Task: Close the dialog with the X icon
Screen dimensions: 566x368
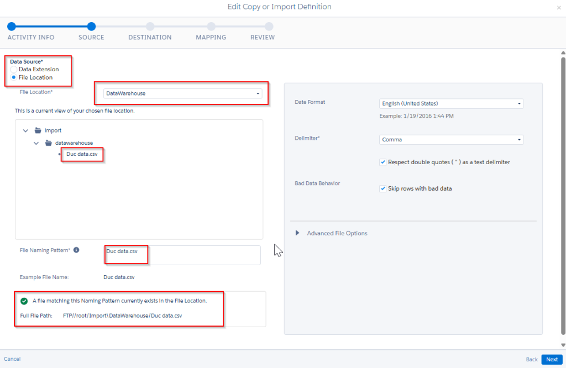Action: (x=559, y=8)
